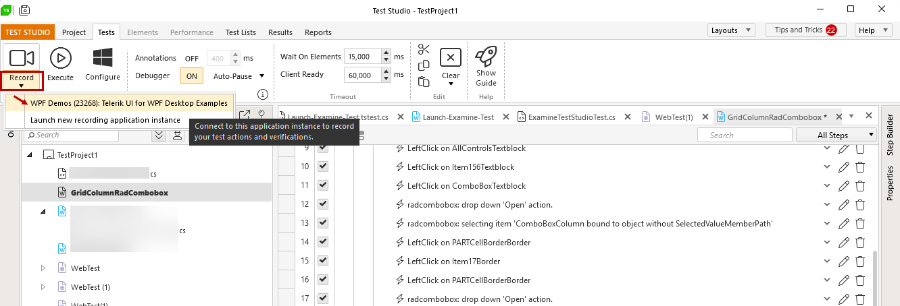Click the Clear X icon
Screen dimensions: 900x306
point(451,57)
